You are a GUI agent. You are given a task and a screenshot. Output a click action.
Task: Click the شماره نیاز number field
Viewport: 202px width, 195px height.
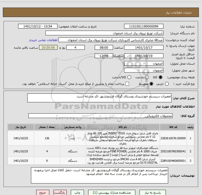[144, 26]
